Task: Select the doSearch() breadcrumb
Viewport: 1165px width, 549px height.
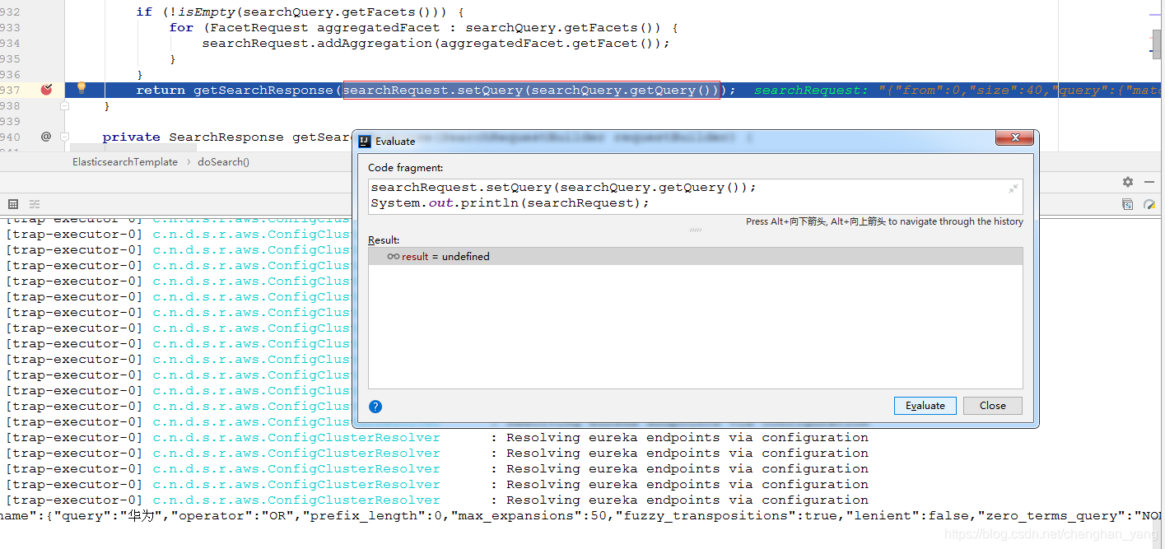Action: (223, 162)
